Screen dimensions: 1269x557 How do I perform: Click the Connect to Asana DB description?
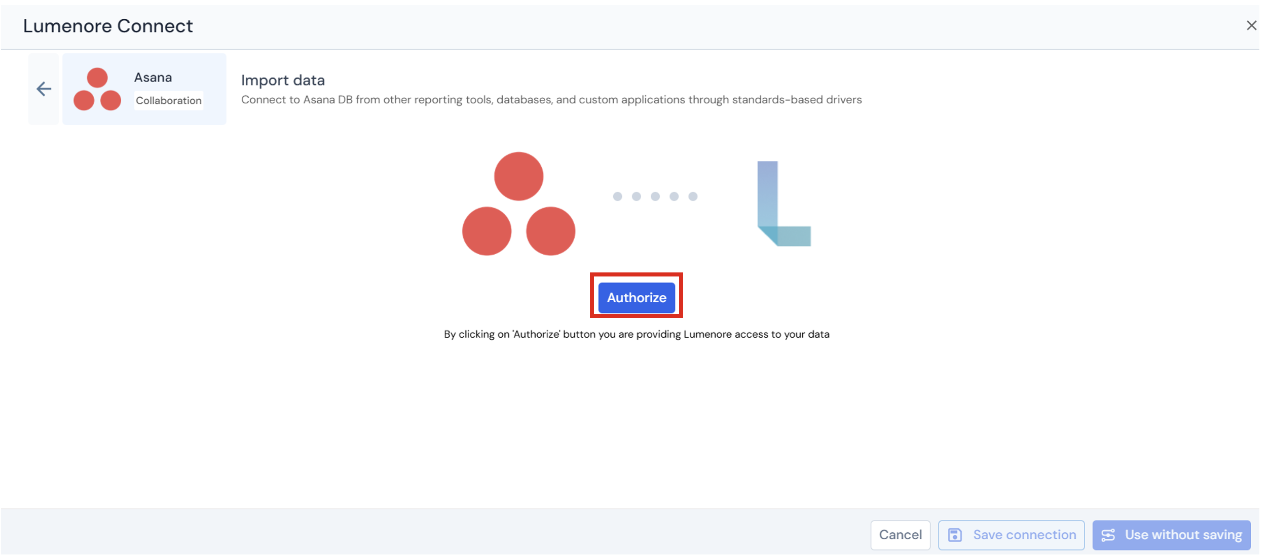(551, 100)
